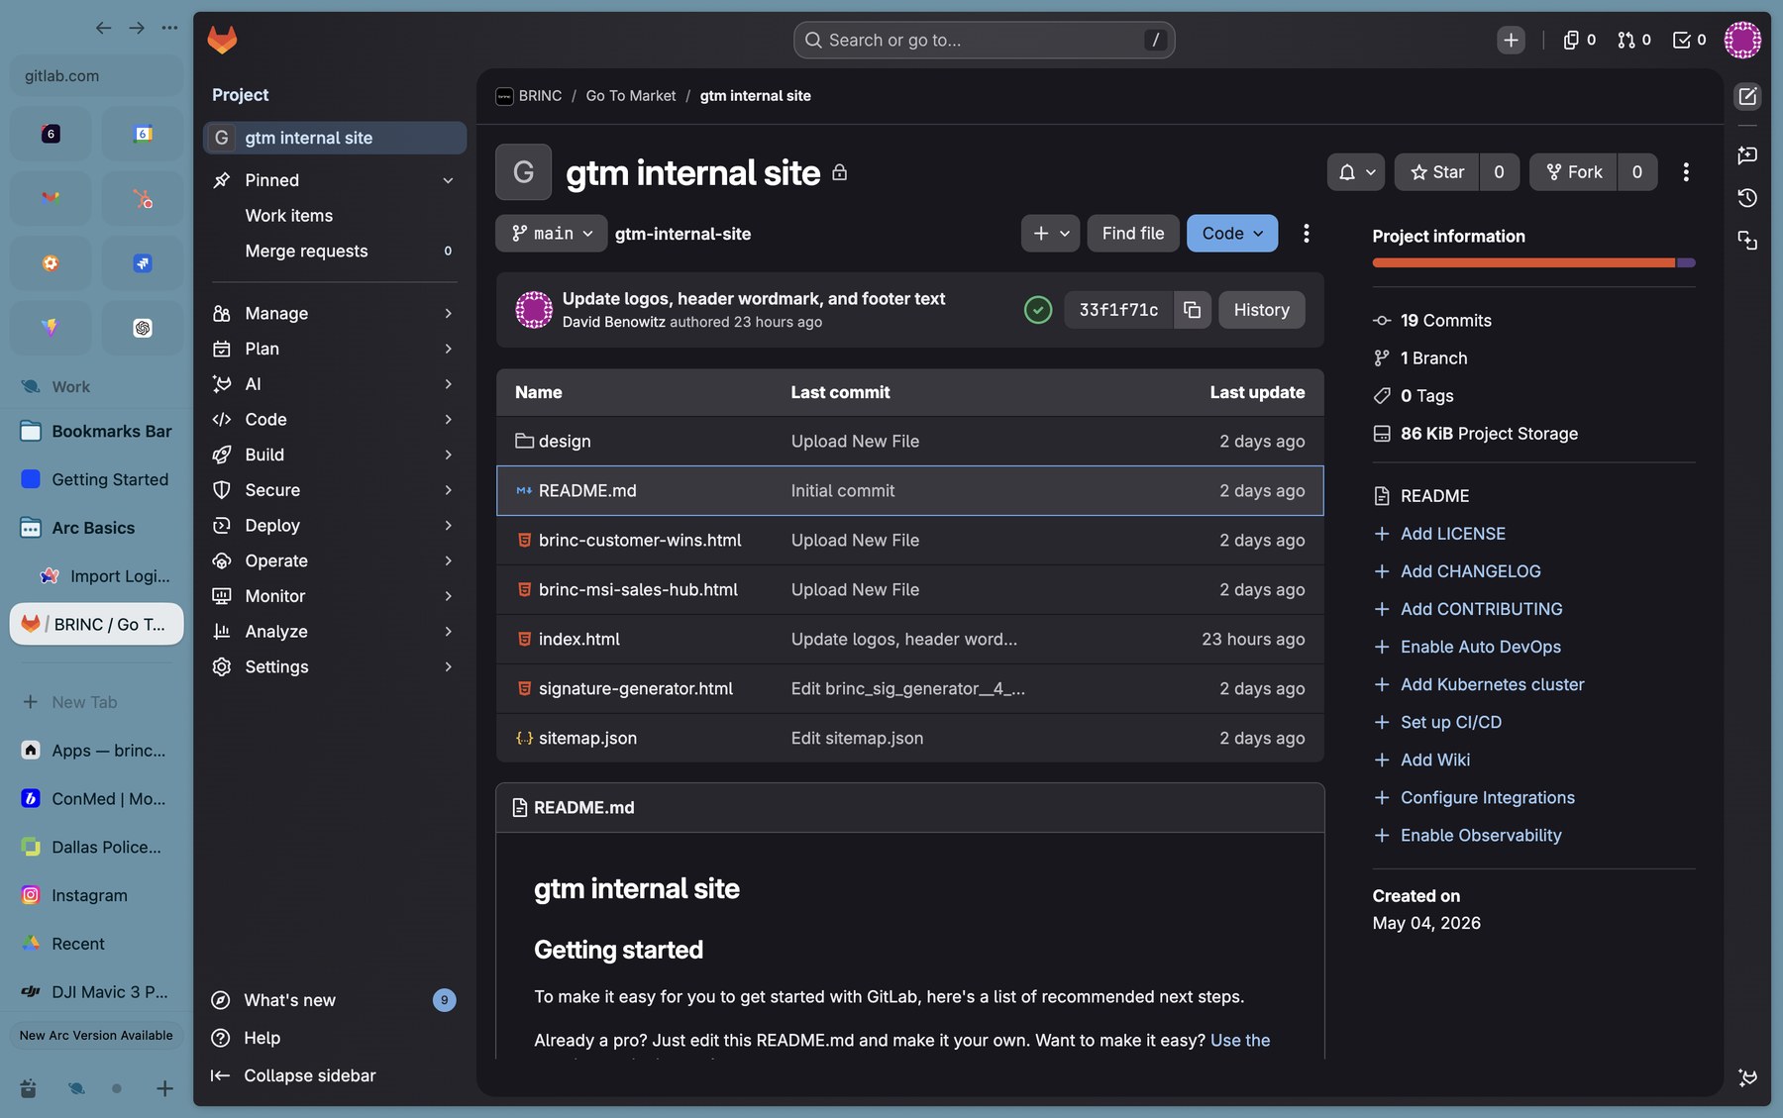
Task: Open the Instagram tab in Arc sidebar
Action: [x=96, y=895]
